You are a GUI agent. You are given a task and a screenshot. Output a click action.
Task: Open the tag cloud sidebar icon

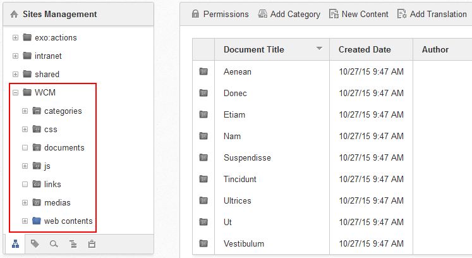pyautogui.click(x=35, y=244)
